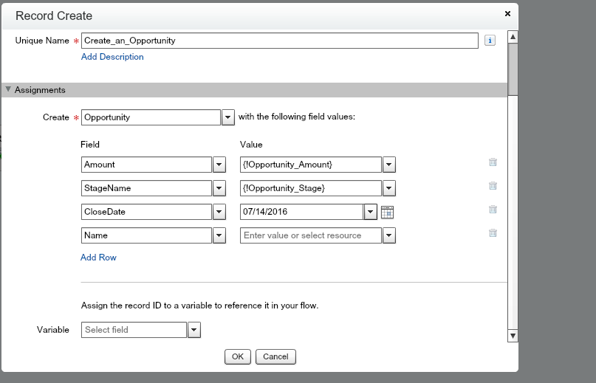Viewport: 596px width, 383px height.
Task: Delete the StageName field row
Action: coord(493,187)
